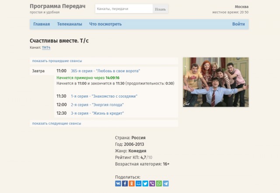Click the Год: 2006-2013 line
280x193 pixels.
(x=129, y=144)
